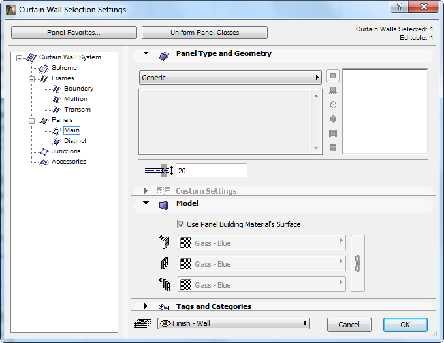Click the Frames icon in tree

(44, 79)
